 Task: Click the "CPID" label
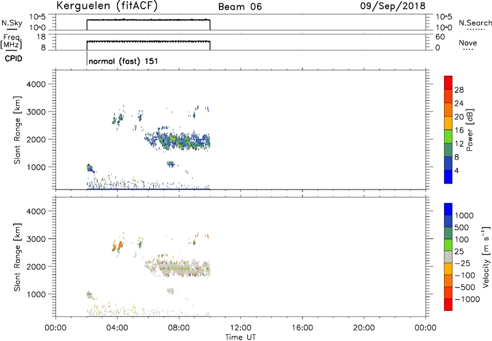[14, 58]
